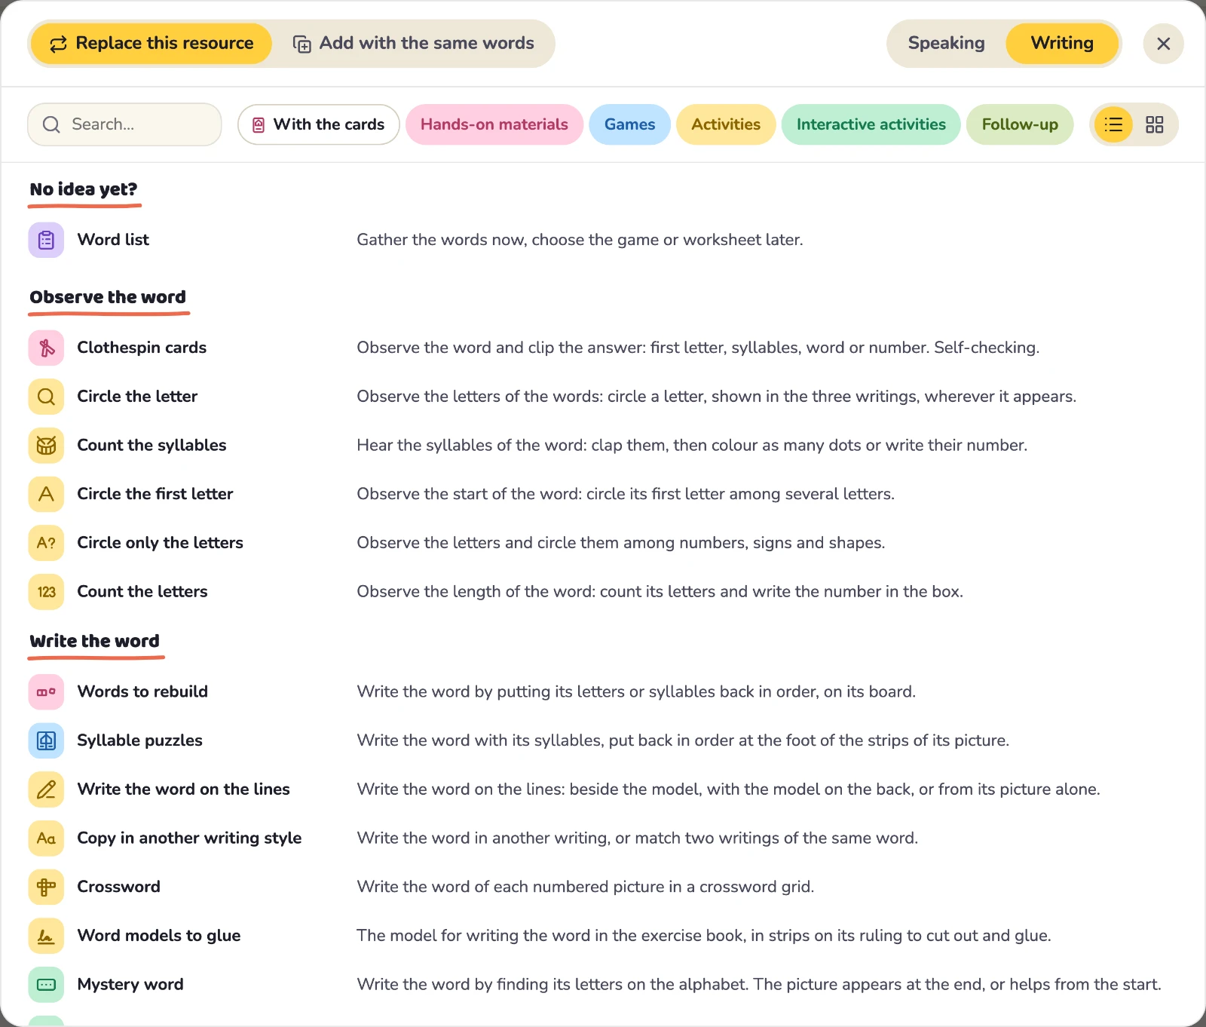Choose the Count the syllables drum icon
The width and height of the screenshot is (1206, 1027).
(46, 446)
